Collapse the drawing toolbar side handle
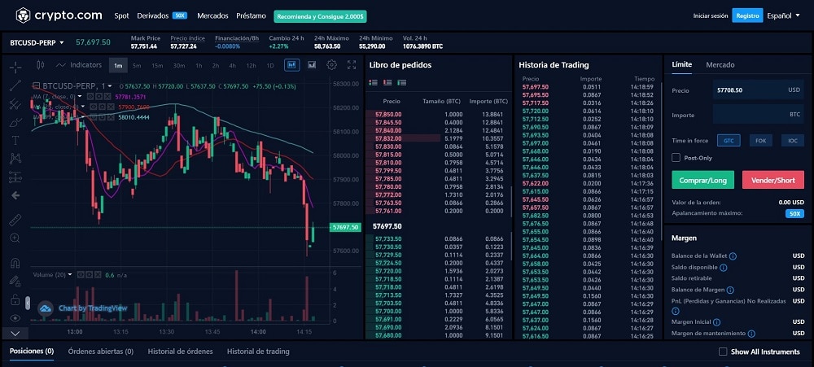Screen dimensions: 814x367 [28, 304]
